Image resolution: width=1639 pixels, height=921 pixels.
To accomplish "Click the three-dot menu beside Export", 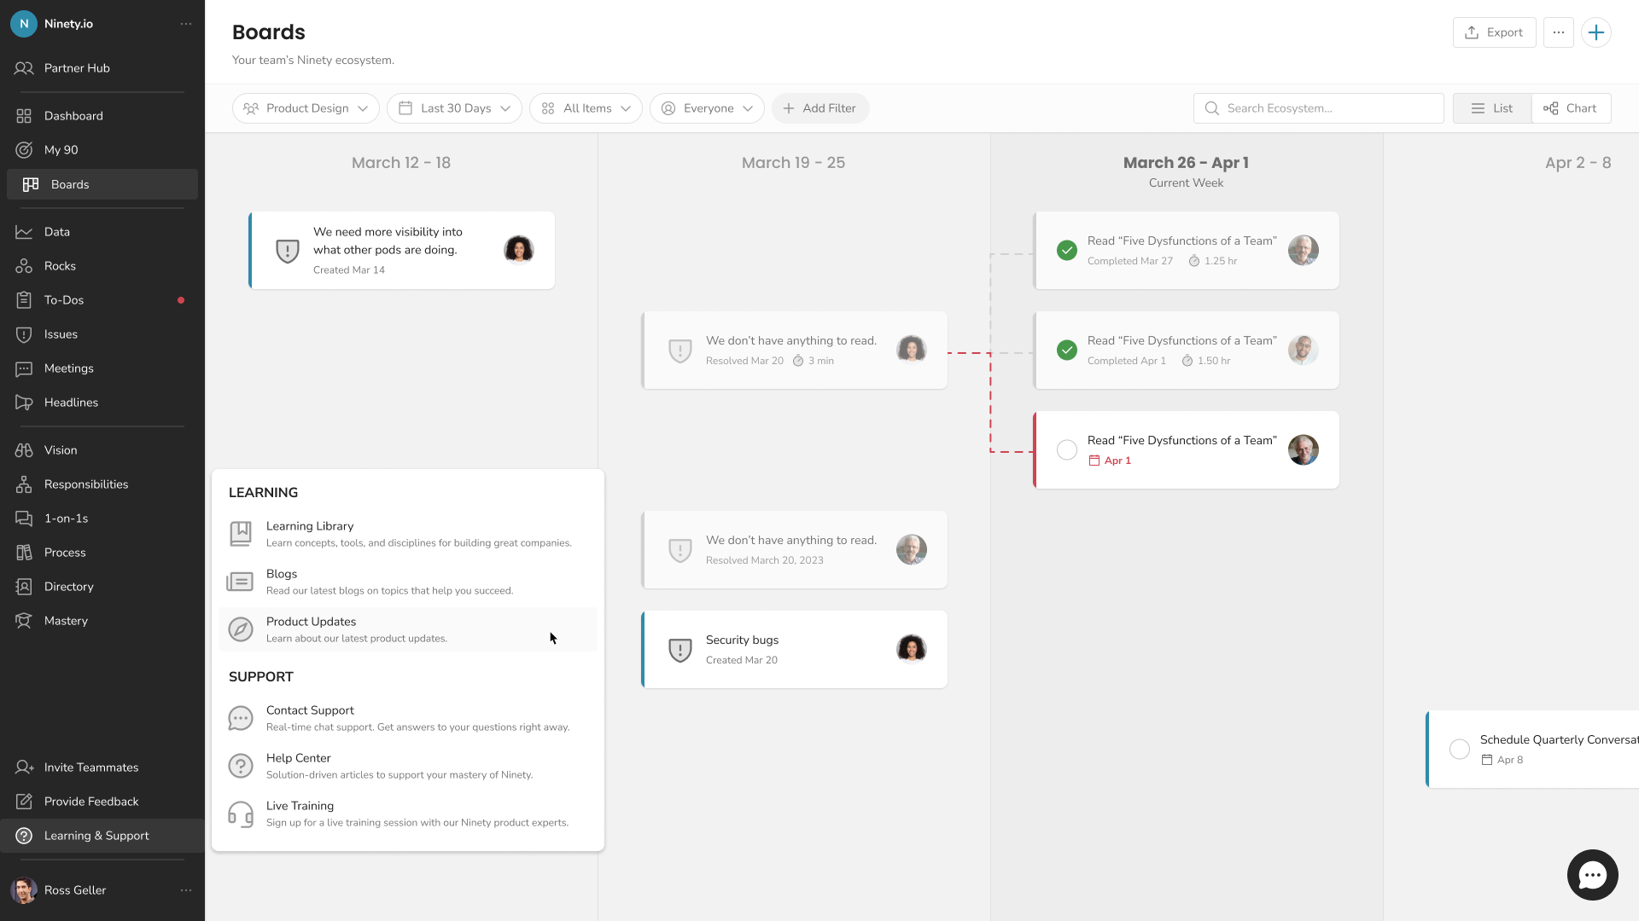I will (1558, 32).
